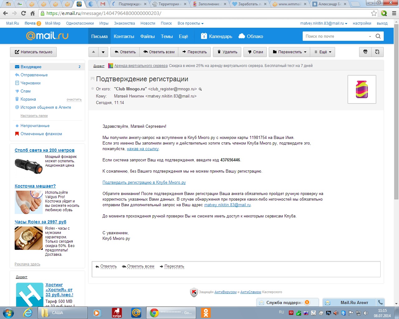Screen dimensions: 399x319
Task: Open the Windows Start menu
Action: (x=8, y=312)
